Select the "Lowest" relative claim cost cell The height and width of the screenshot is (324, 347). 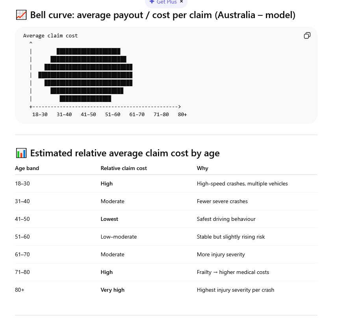coord(109,219)
